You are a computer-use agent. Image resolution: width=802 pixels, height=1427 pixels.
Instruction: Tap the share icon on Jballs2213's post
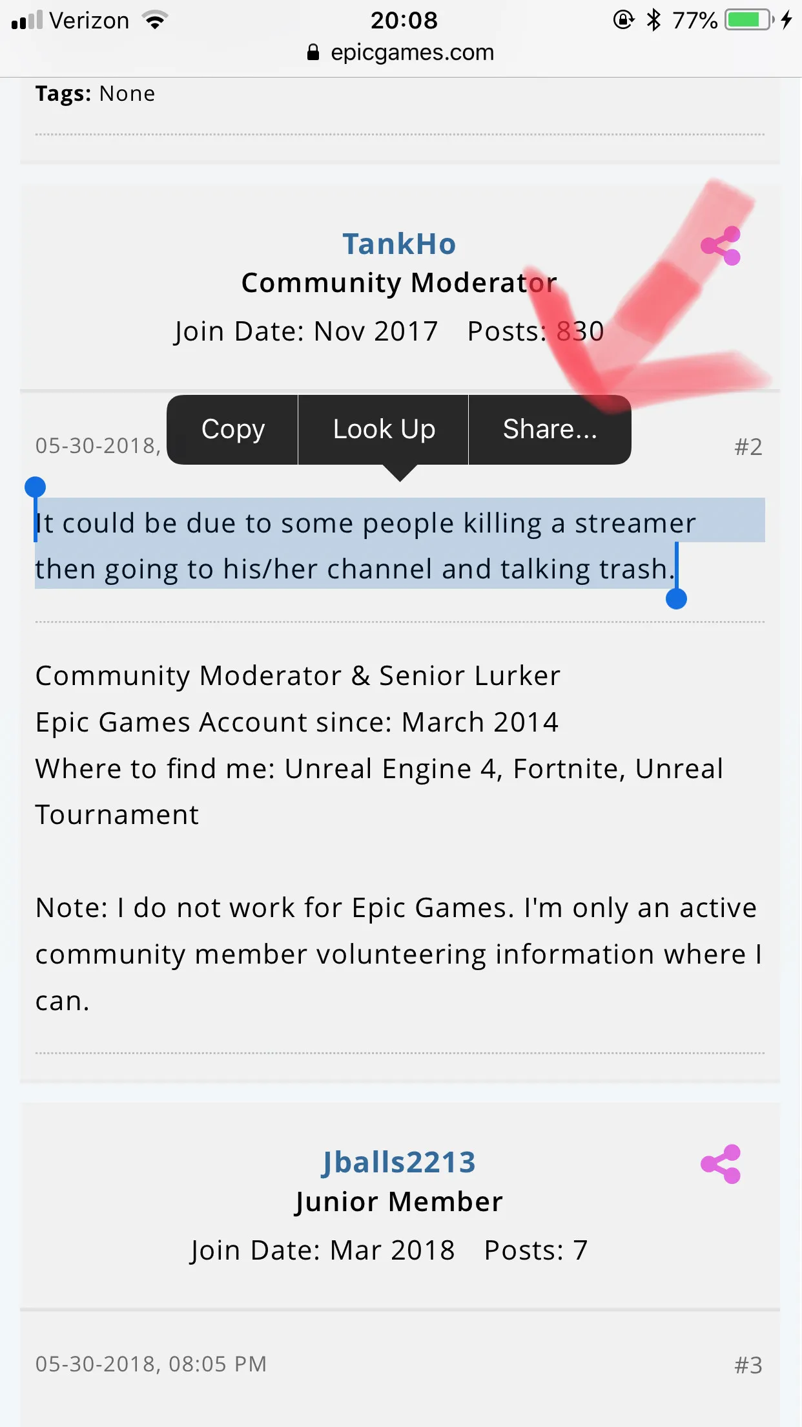721,1164
